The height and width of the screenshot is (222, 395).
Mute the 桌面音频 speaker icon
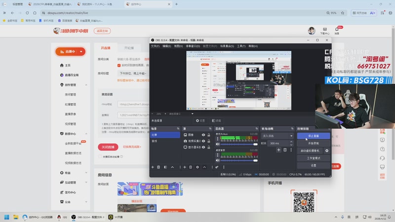pyautogui.click(x=218, y=160)
